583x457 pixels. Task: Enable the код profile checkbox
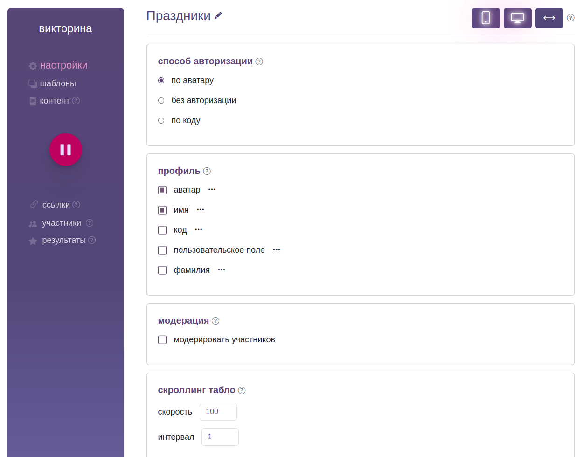click(x=162, y=230)
